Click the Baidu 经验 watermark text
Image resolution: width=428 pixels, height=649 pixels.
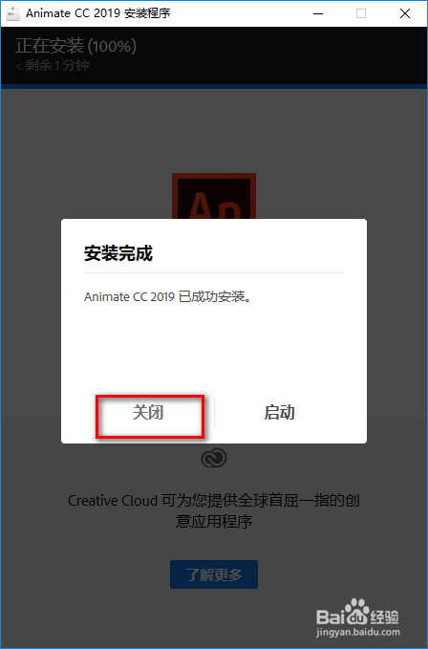(x=385, y=617)
